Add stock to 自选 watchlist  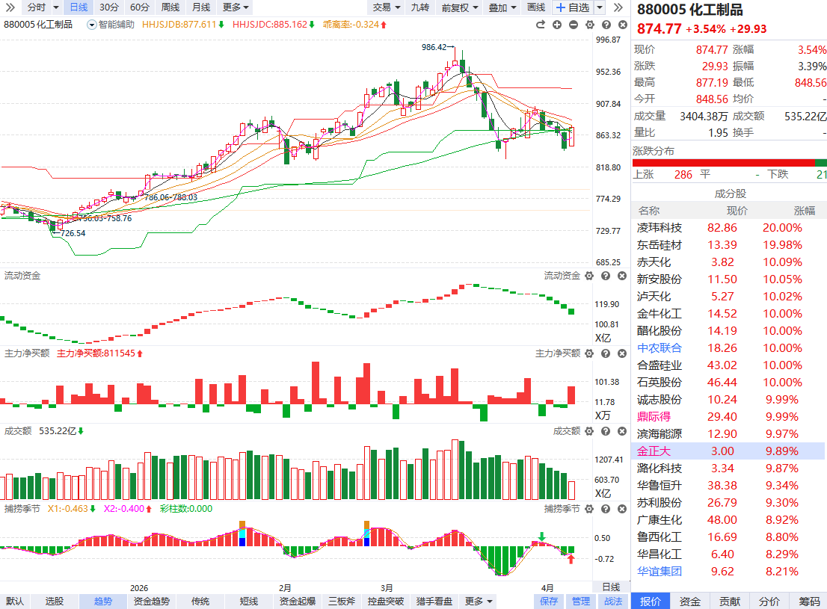(x=573, y=7)
